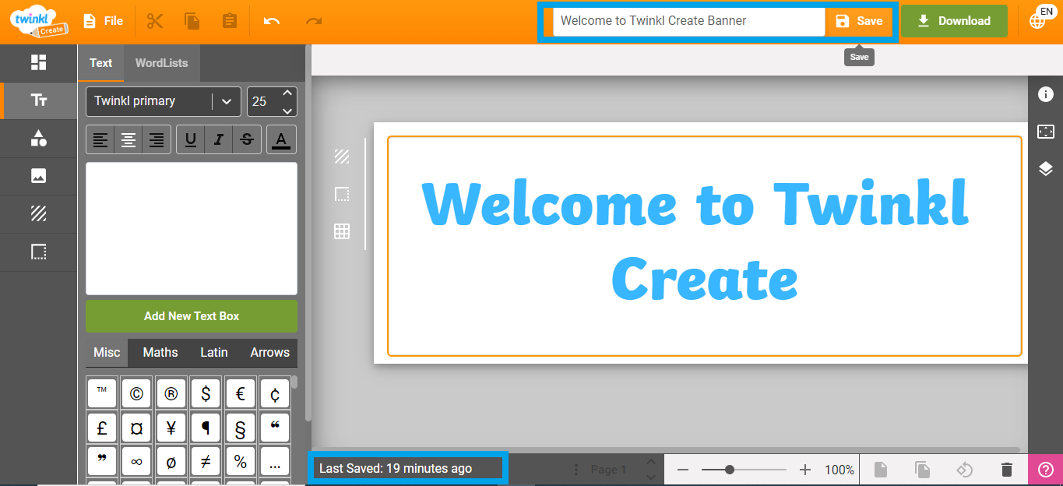This screenshot has height=486, width=1063.
Task: Cut selection with scissors icon
Action: click(155, 21)
